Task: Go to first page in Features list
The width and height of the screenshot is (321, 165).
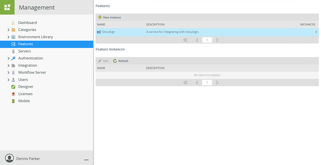Action: click(185, 40)
